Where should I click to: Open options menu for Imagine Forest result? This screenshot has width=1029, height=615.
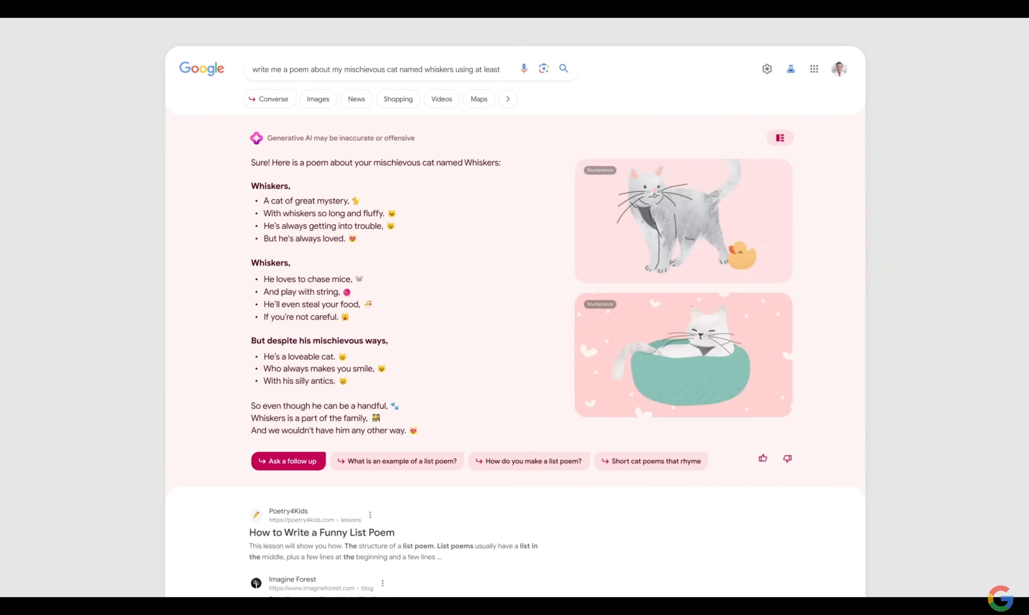coord(383,583)
